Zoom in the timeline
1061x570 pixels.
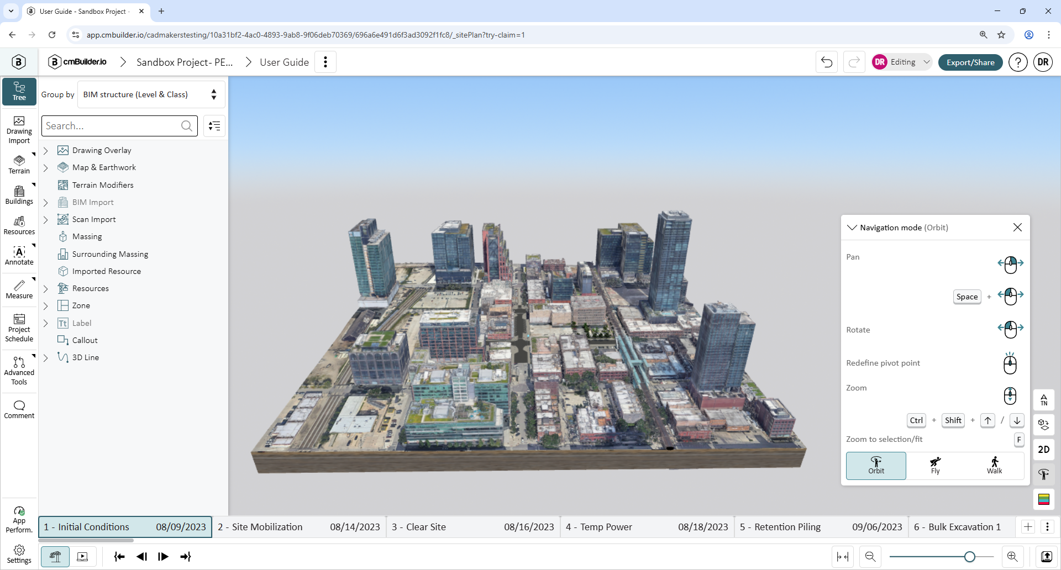pyautogui.click(x=1012, y=557)
